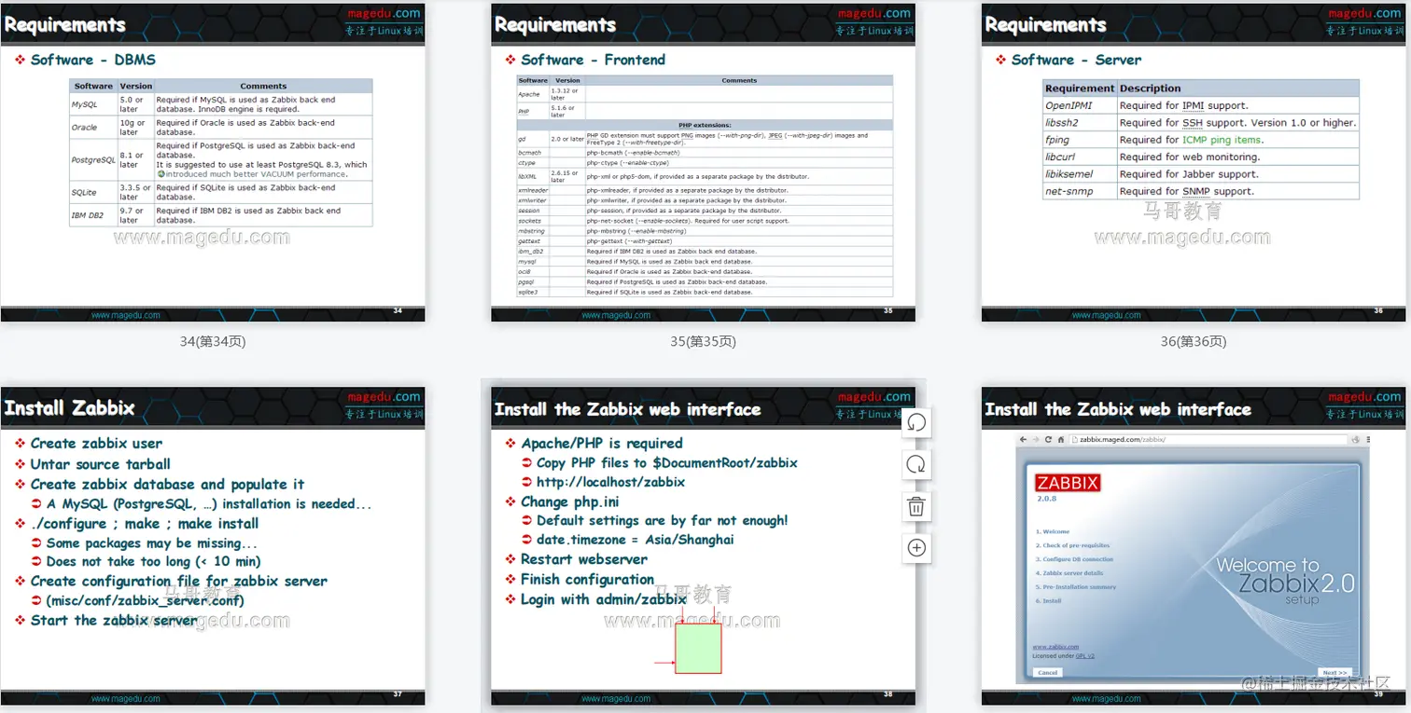Delete page 38 with trash icon
1411x713 pixels.
(916, 506)
